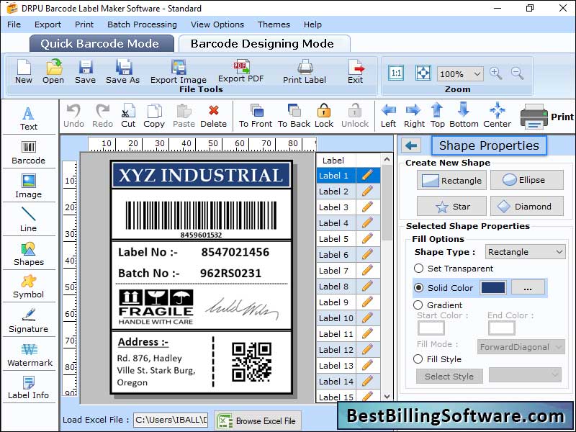Open a file using the Open icon
The image size is (576, 432).
53,71
